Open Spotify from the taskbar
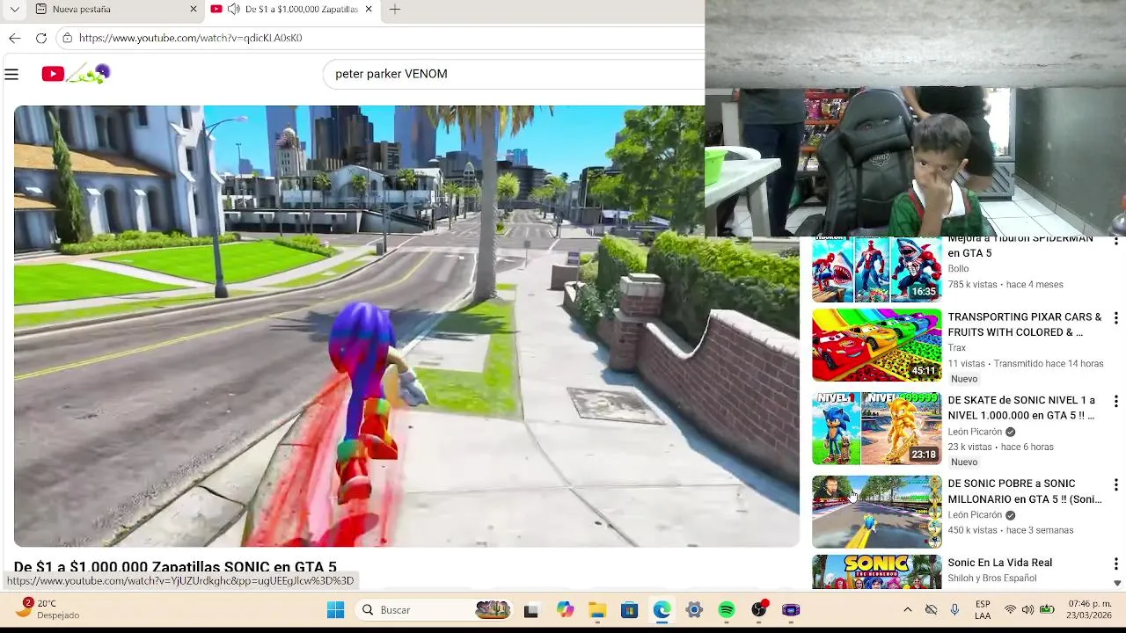Viewport: 1126px width, 633px height. [727, 610]
